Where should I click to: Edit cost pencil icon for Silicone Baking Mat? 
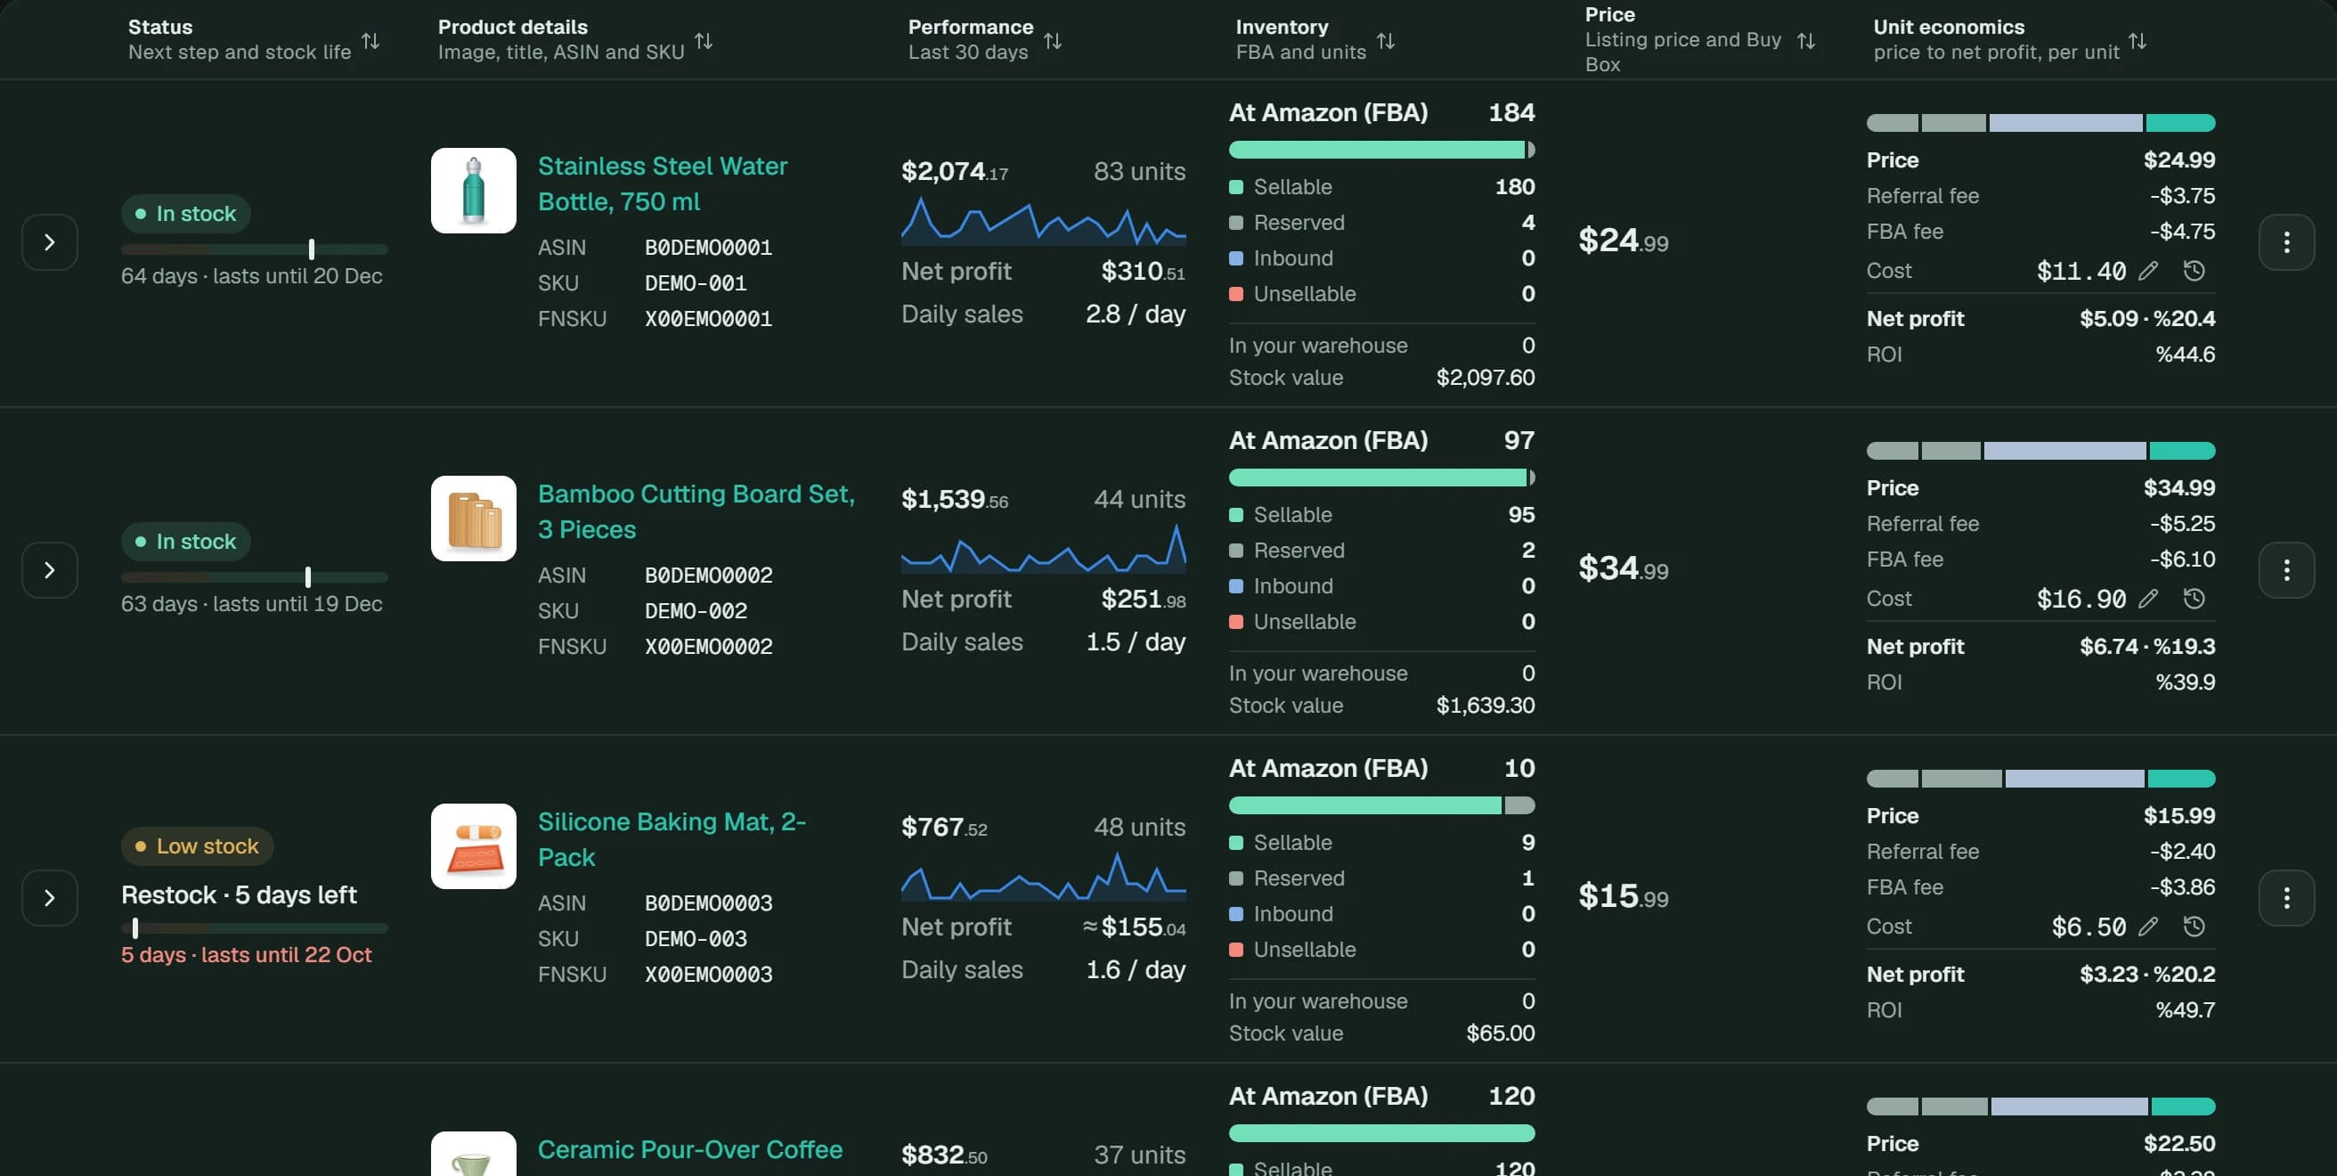[2147, 926]
